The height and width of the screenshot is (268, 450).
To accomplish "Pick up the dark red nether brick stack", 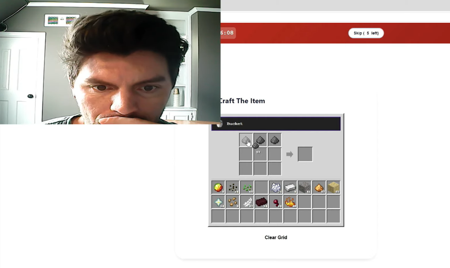I will click(x=261, y=202).
